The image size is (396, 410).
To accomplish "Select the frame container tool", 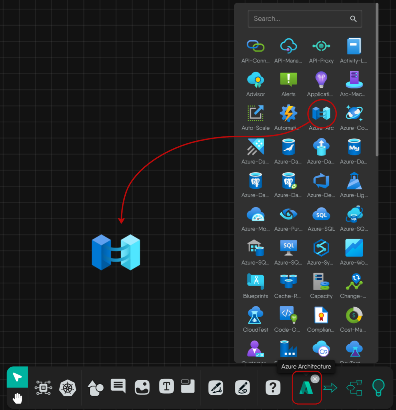I will [x=188, y=386].
